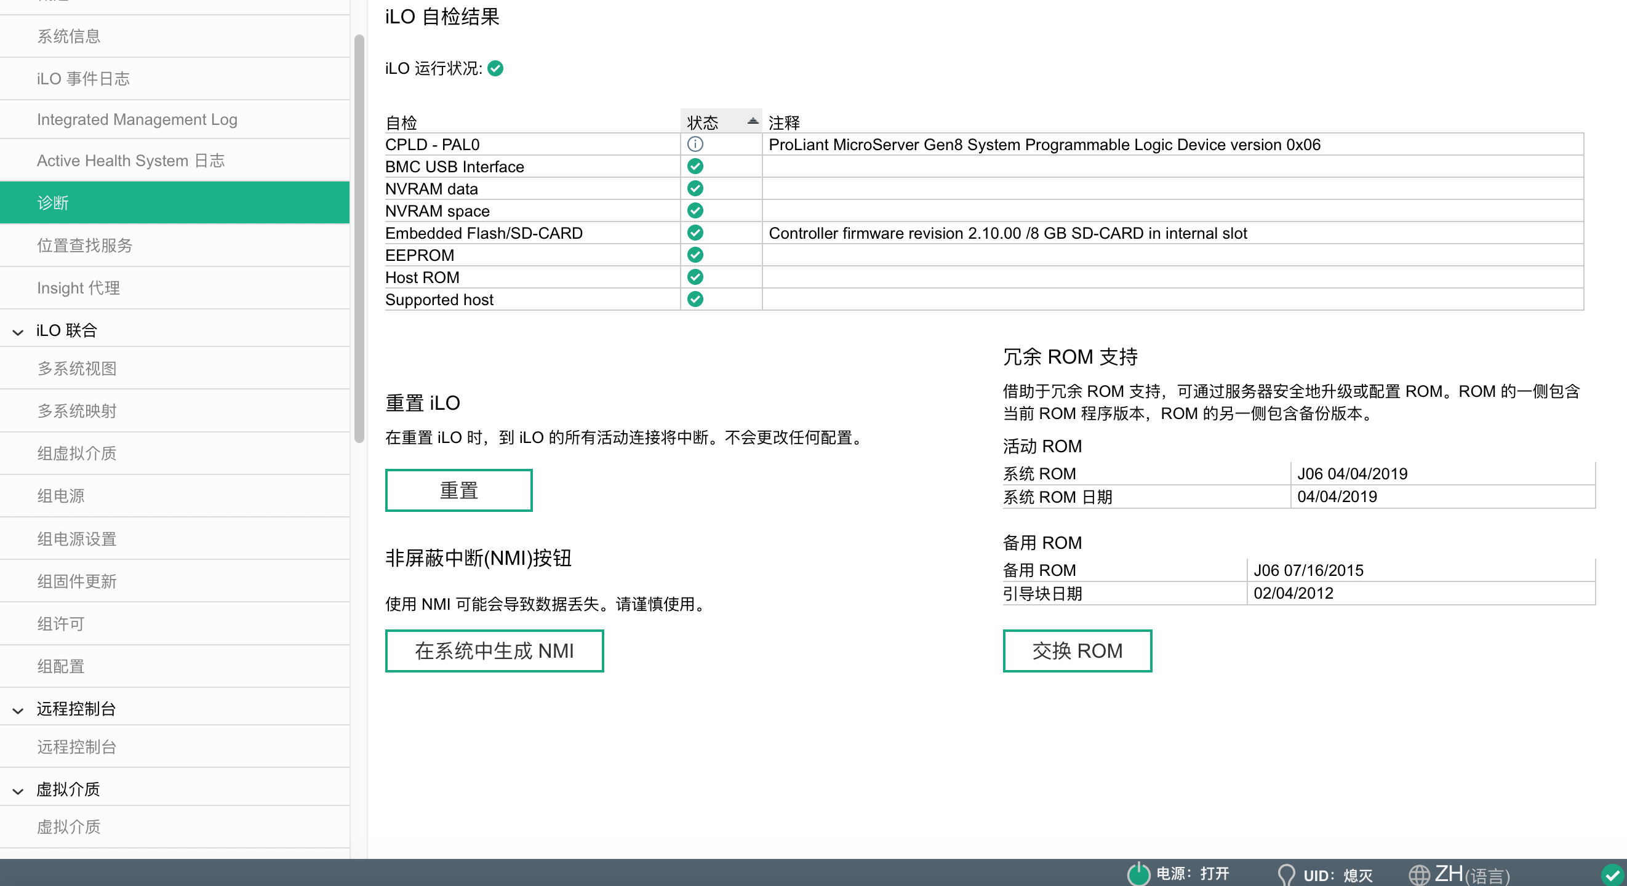Click the 注释 column header
Image resolution: width=1627 pixels, height=886 pixels.
(x=785, y=122)
